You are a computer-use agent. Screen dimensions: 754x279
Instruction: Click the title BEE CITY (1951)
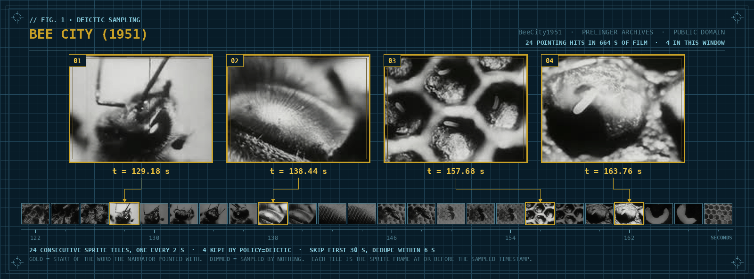(88, 34)
